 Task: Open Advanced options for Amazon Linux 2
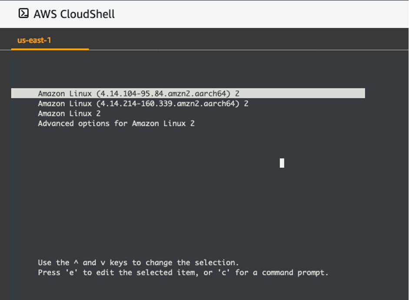[x=115, y=123]
